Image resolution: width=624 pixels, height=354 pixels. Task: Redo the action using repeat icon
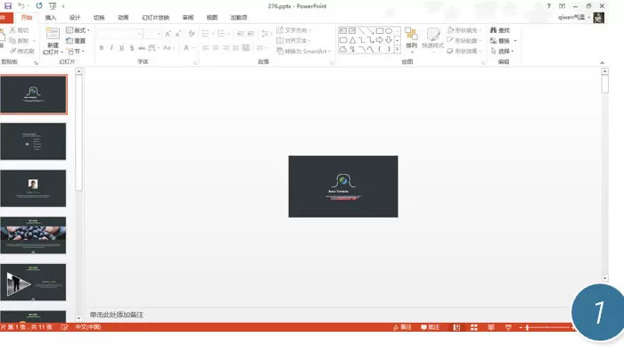click(x=39, y=6)
